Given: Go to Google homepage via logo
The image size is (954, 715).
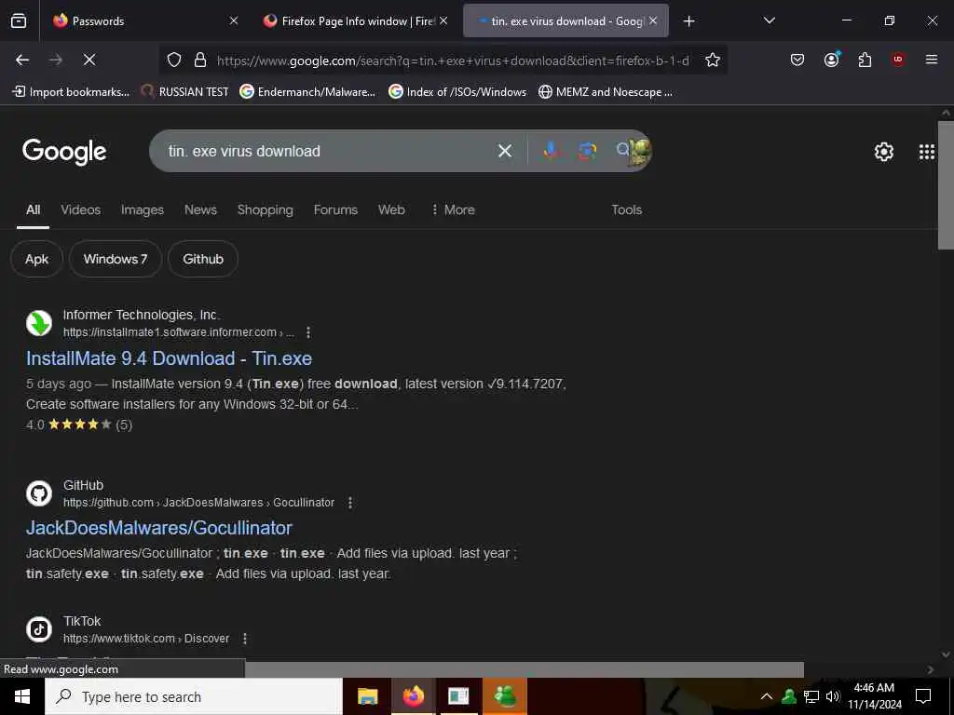Looking at the screenshot, I should [64, 152].
